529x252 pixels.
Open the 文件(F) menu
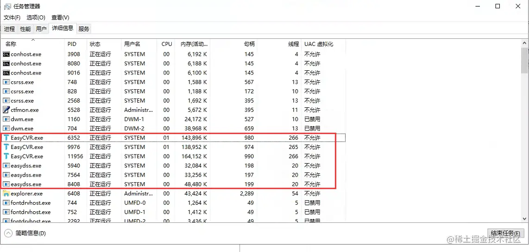click(x=12, y=18)
